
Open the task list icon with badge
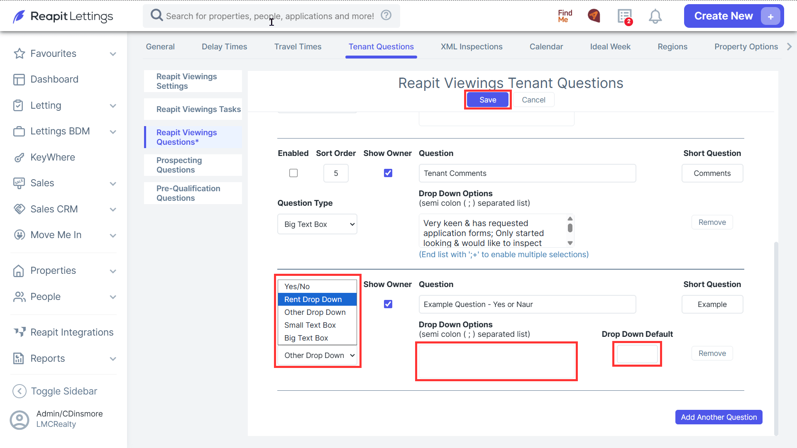625,17
